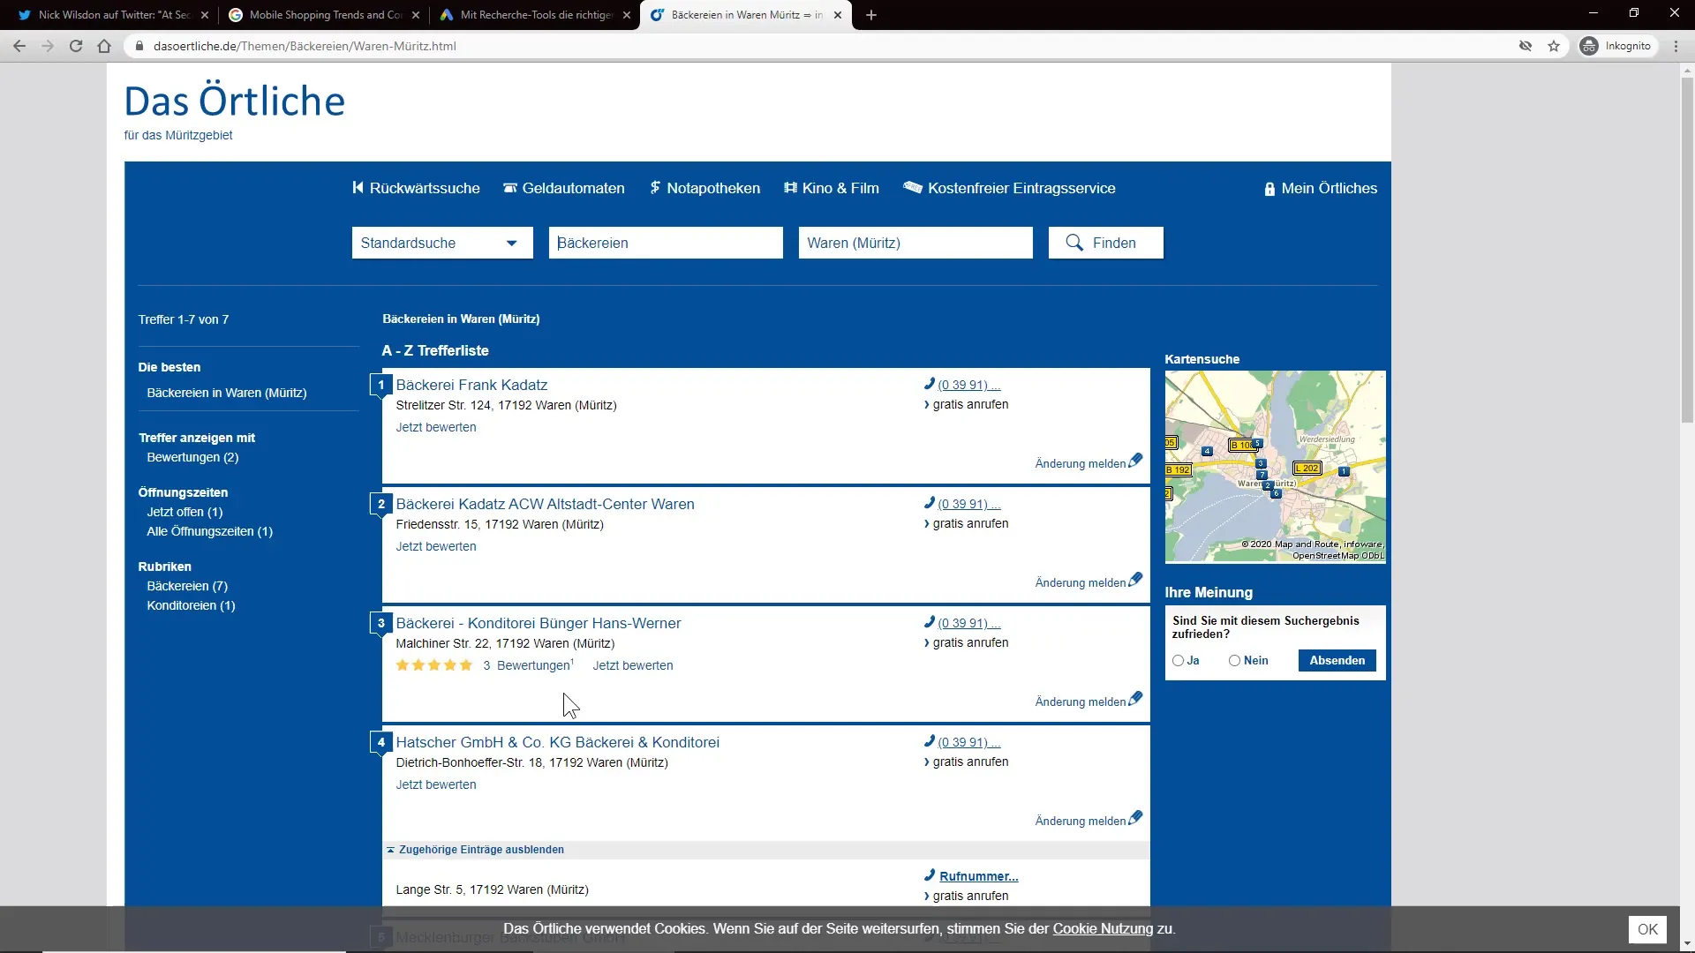The image size is (1695, 953).
Task: Close the Mit Recherche-Tools tab
Action: pyautogui.click(x=627, y=15)
